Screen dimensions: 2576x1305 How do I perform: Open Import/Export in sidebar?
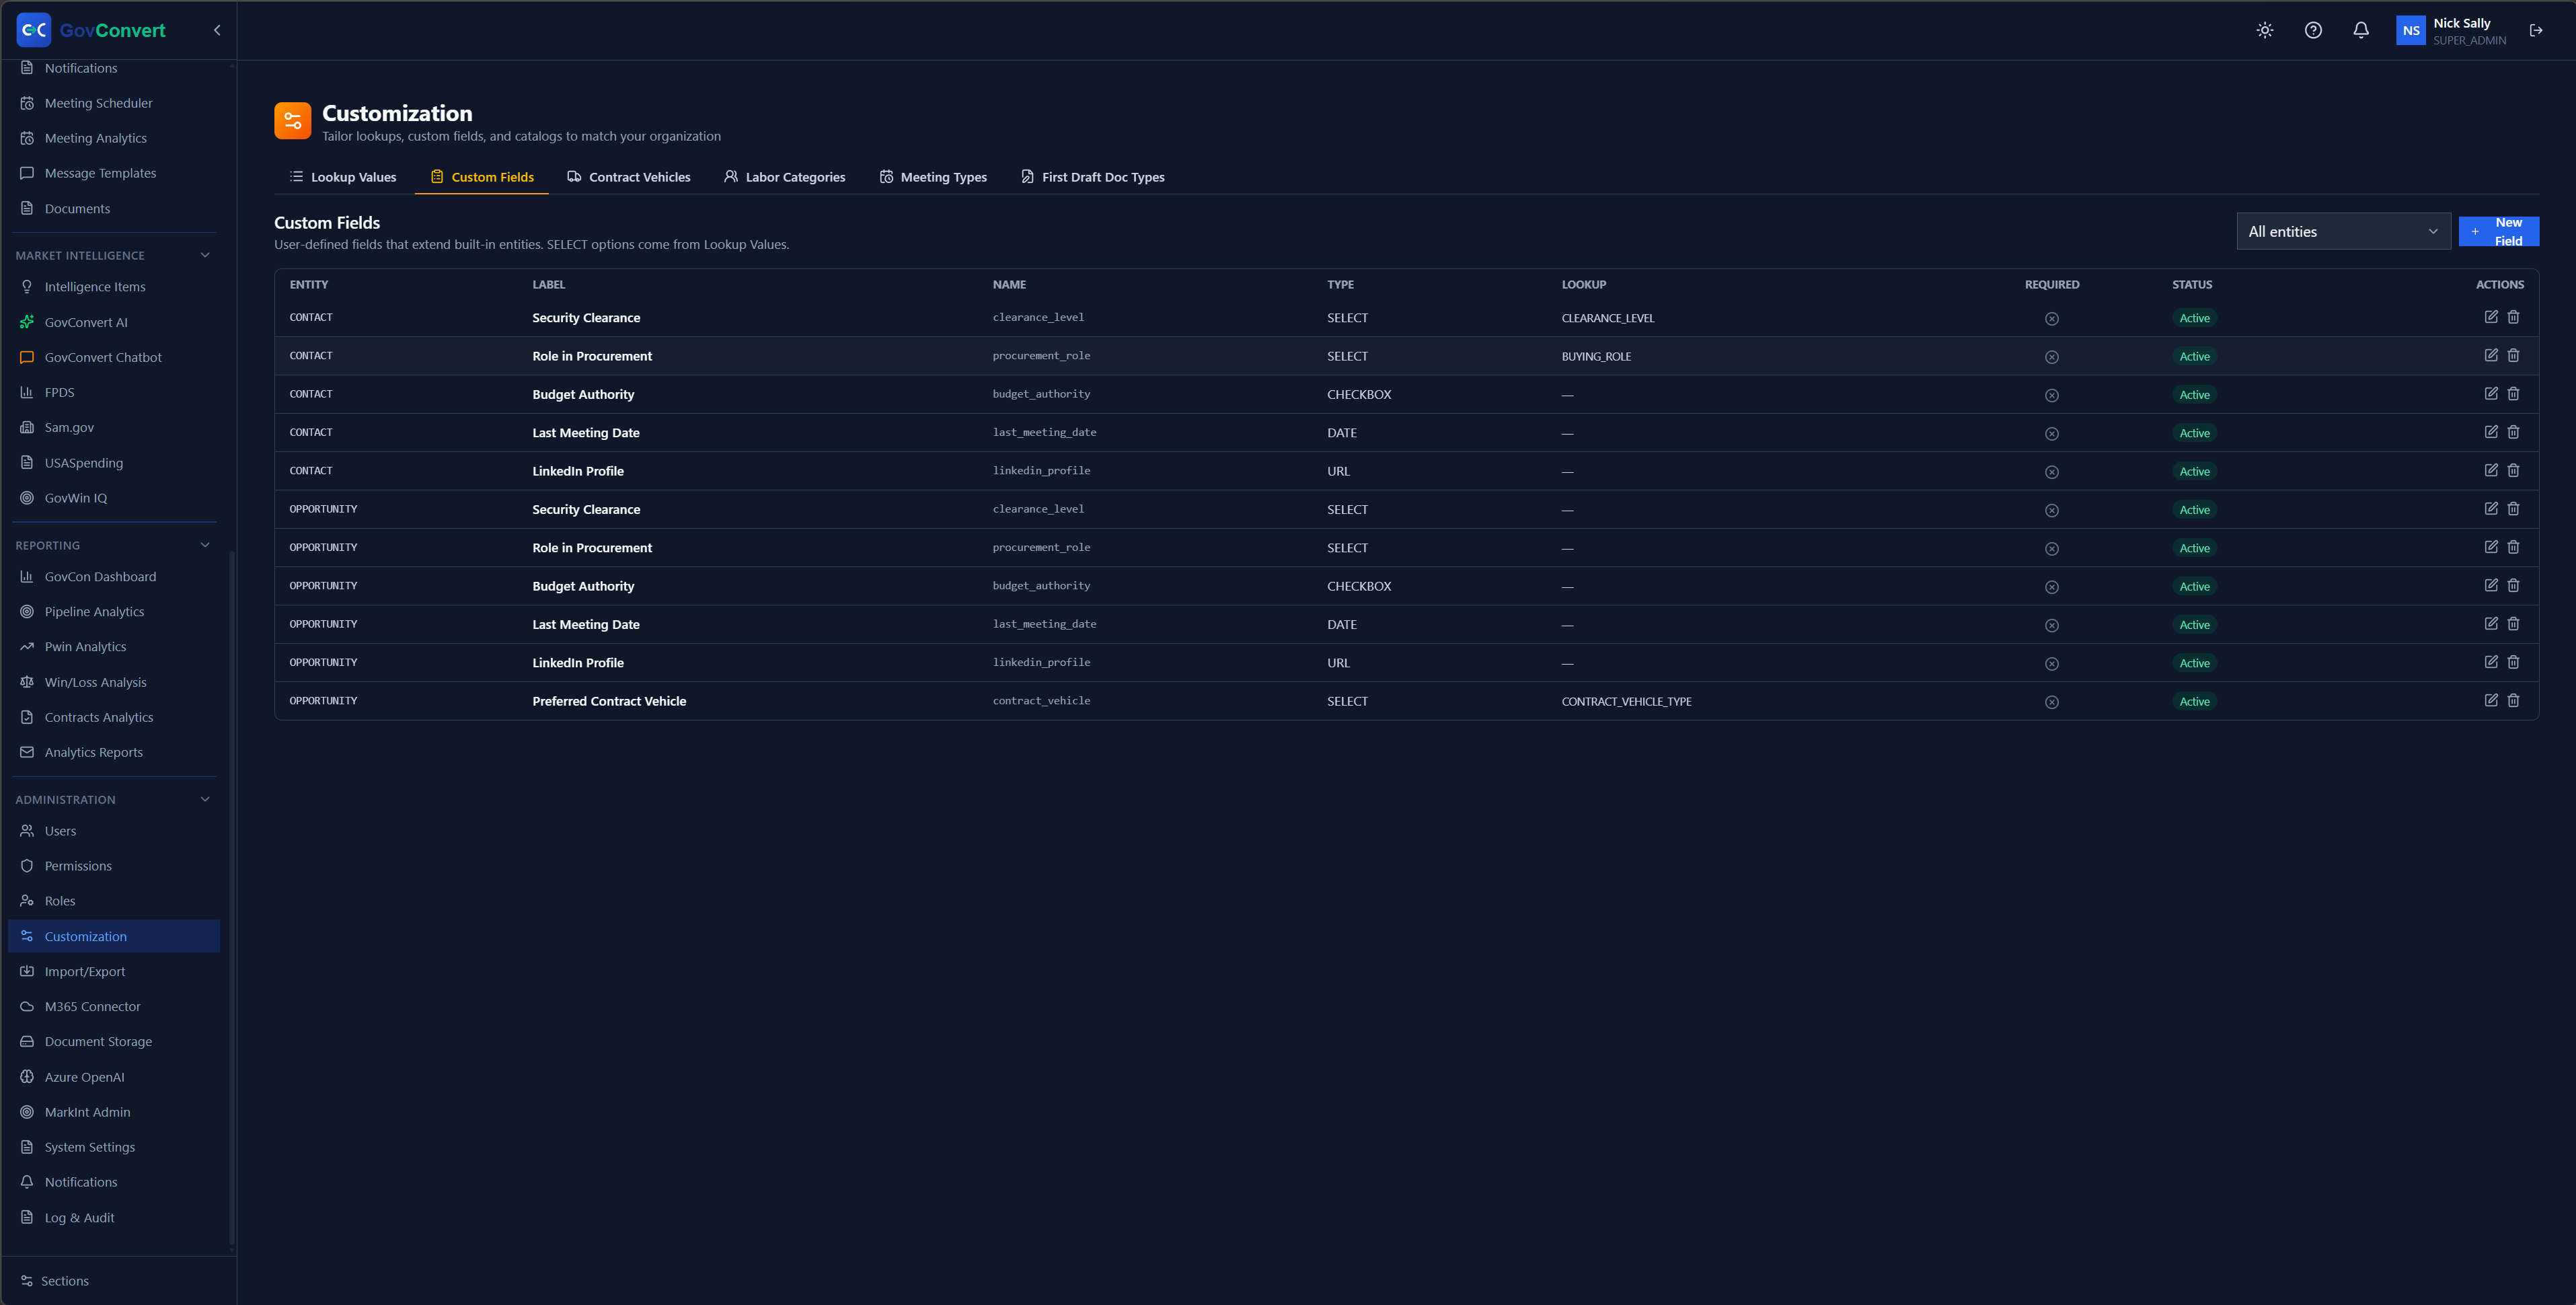coord(113,971)
